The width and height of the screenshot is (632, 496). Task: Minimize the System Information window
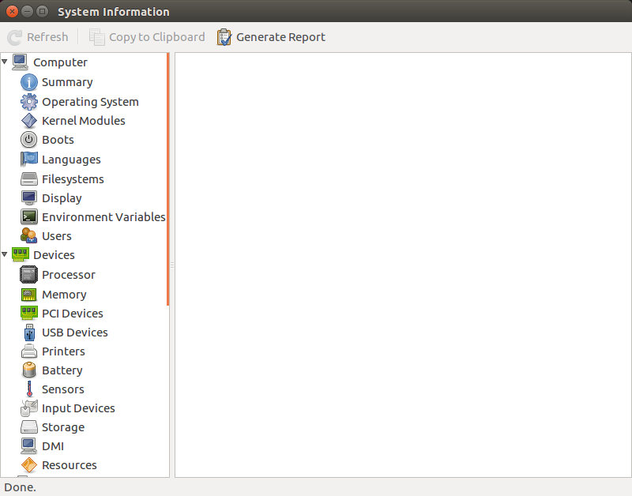click(x=27, y=11)
